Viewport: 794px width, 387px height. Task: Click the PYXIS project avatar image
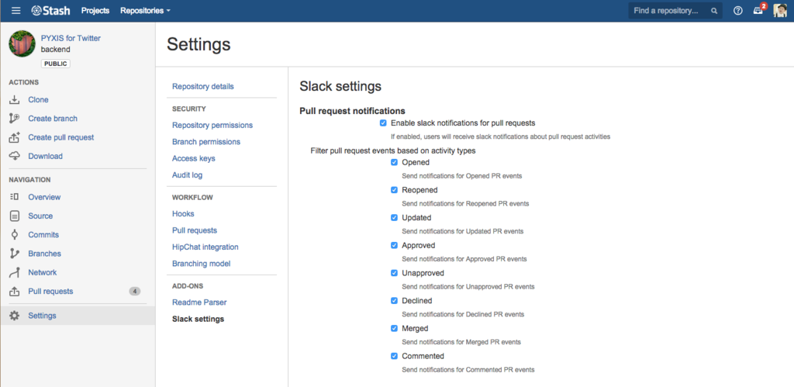coord(22,43)
